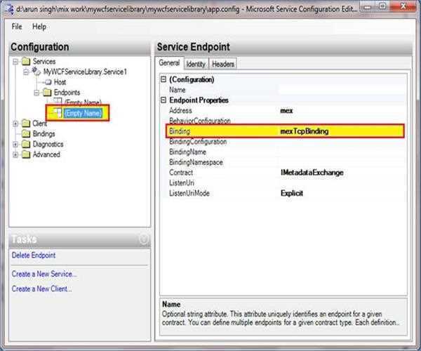Open the Help menu
Image resolution: width=421 pixels, height=351 pixels.
39,27
